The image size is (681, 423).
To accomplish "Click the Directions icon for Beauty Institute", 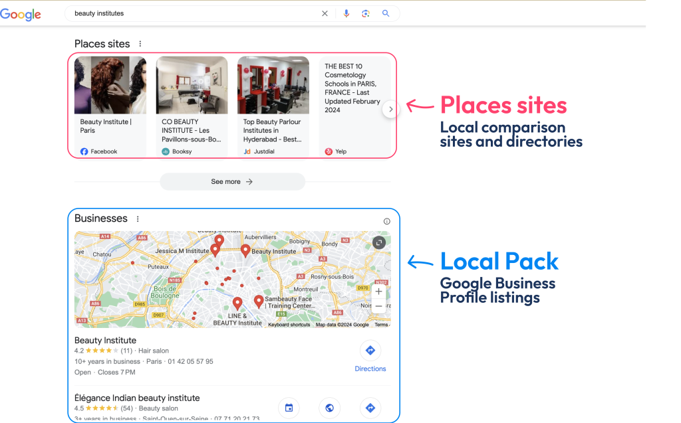I will coord(370,350).
